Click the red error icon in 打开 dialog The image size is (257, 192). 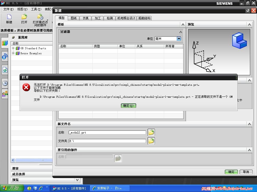point(26,87)
